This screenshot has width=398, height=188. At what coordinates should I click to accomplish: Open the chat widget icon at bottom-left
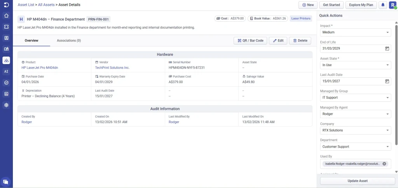coord(6,182)
